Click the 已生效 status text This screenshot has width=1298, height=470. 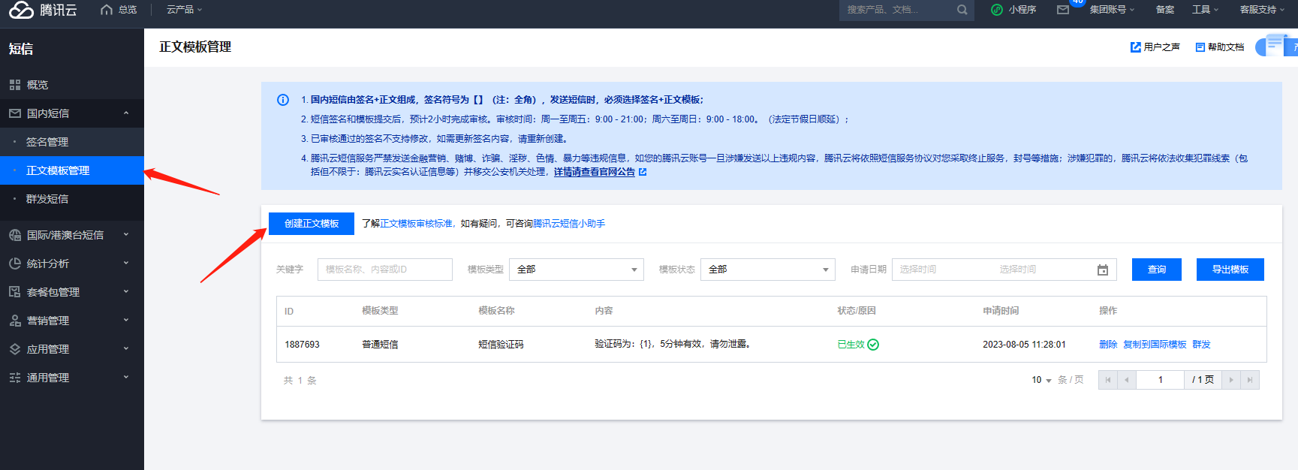(x=851, y=345)
